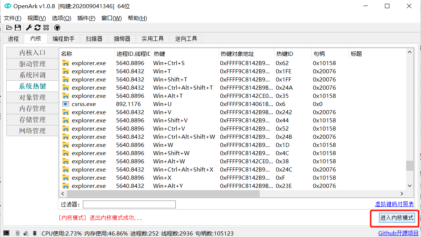Select 系统热键 in the side panel
Screen dimensions: 421x237
click(32, 86)
